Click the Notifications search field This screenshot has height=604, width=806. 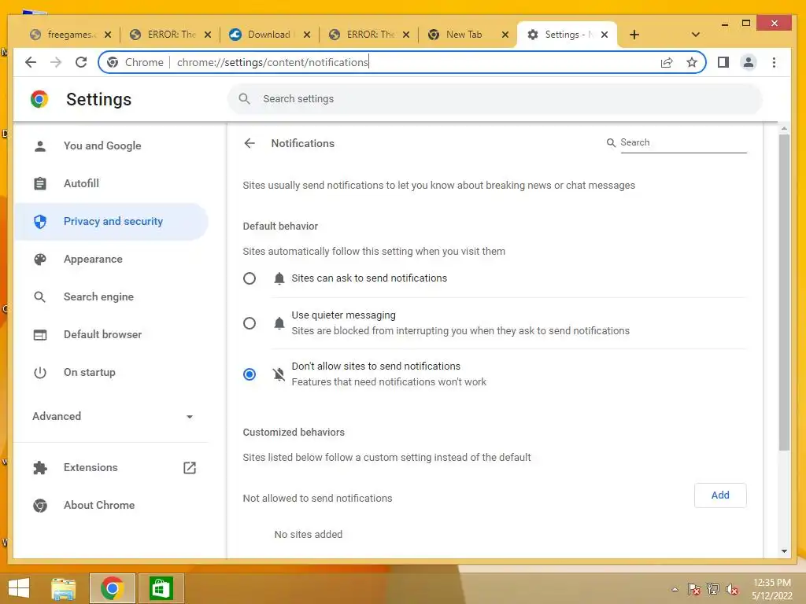coord(683,142)
